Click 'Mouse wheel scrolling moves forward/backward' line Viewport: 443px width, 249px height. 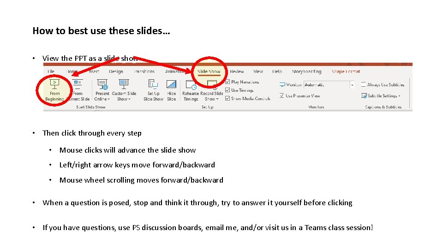(x=141, y=180)
